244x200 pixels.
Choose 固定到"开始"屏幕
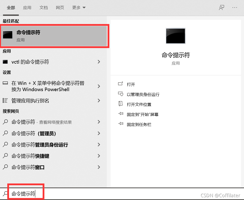(x=142, y=114)
